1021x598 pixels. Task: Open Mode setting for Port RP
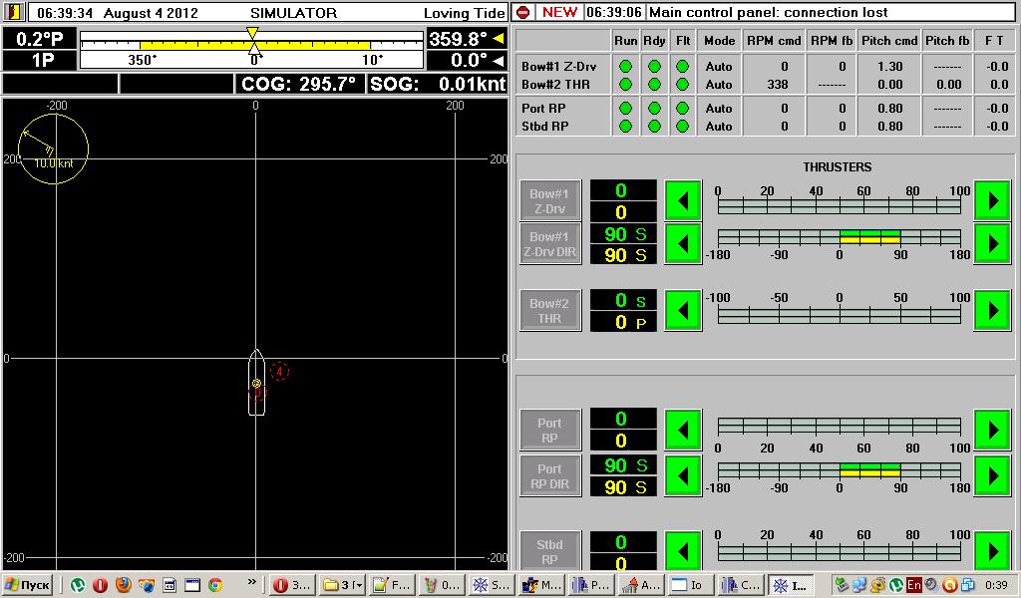[719, 109]
